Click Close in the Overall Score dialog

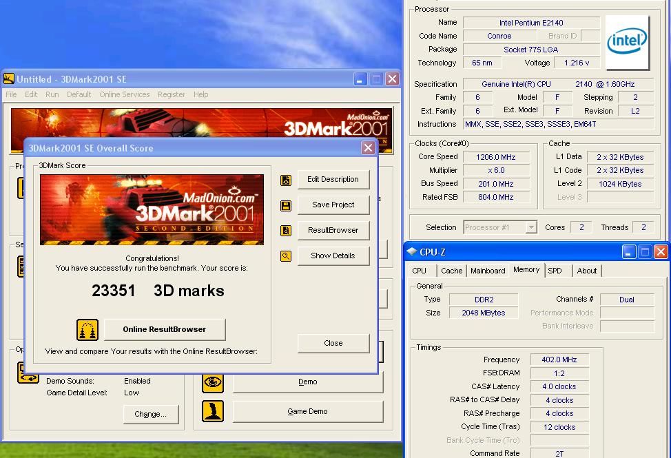pyautogui.click(x=333, y=344)
